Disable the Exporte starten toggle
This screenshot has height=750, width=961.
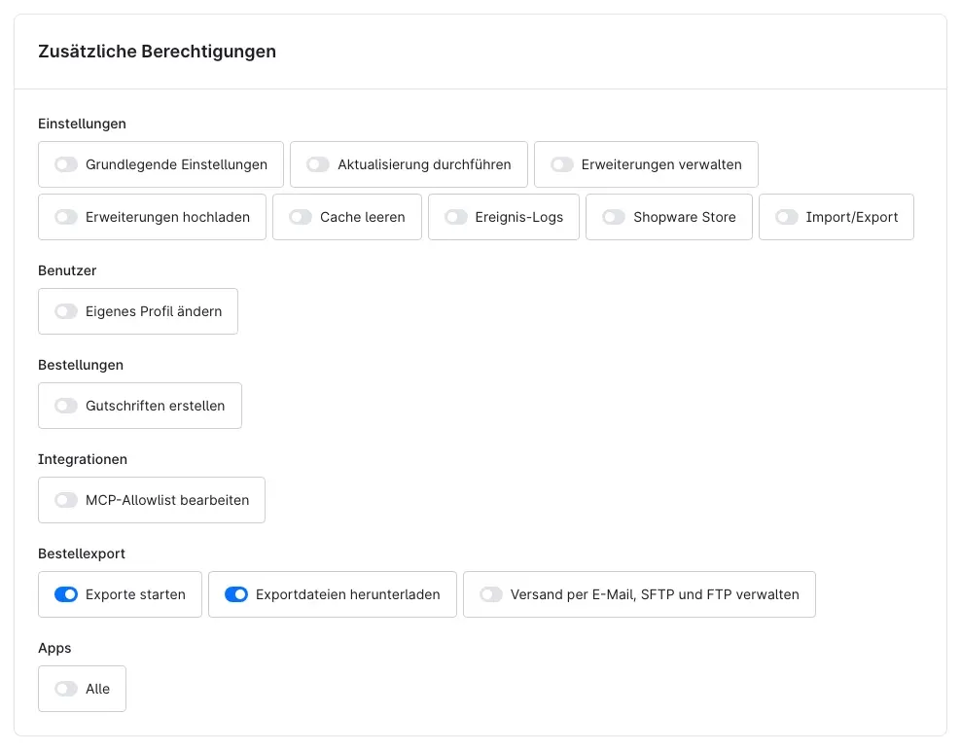pyautogui.click(x=66, y=594)
